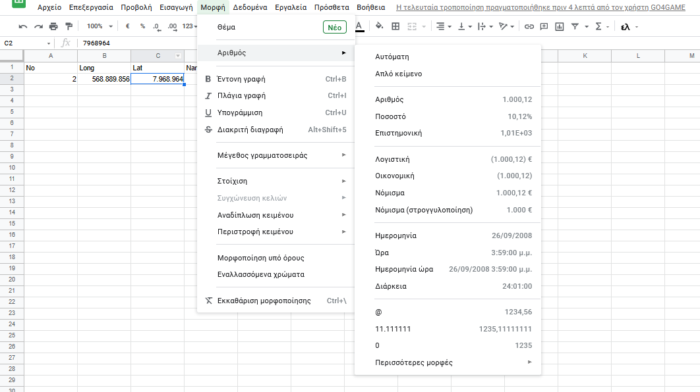Open the Επεξεργασία menu
This screenshot has width=700, height=392.
pyautogui.click(x=91, y=7)
